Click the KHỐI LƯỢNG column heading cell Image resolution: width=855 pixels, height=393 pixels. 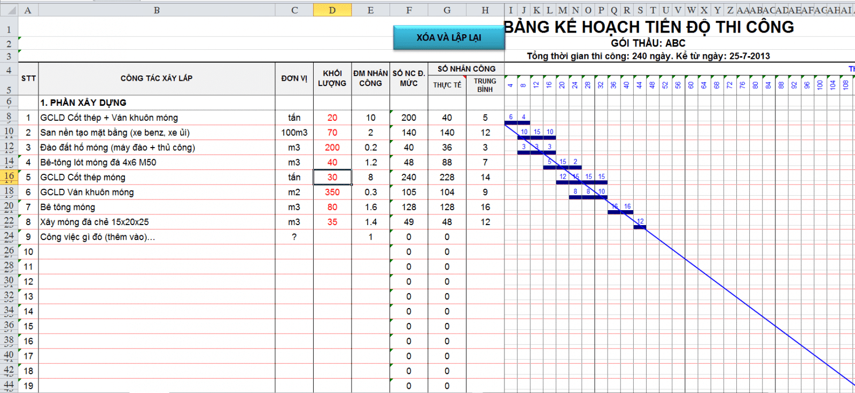pyautogui.click(x=332, y=79)
